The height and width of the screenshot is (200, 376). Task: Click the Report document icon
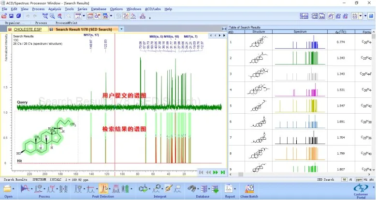point(229,189)
